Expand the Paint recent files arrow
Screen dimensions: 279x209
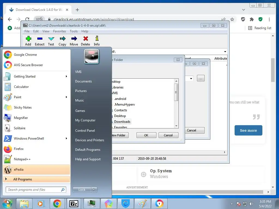[66, 97]
